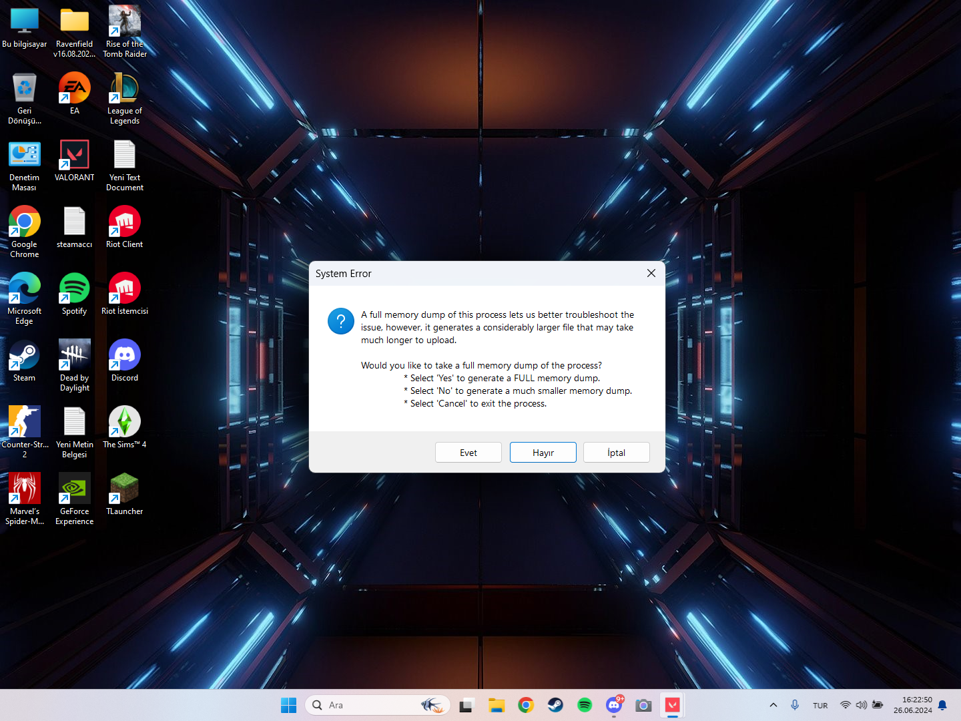The image size is (961, 721).
Task: Select the Steam desktop shortcut
Action: [x=25, y=360]
